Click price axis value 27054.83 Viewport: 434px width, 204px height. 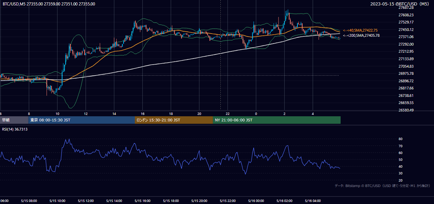point(406,66)
